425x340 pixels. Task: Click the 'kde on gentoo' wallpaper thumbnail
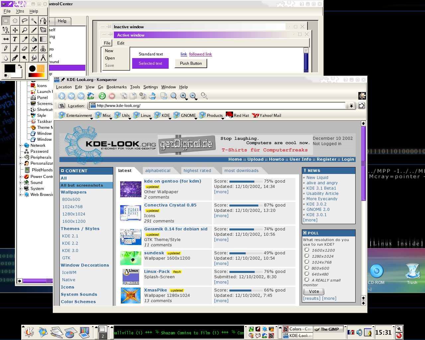131,189
